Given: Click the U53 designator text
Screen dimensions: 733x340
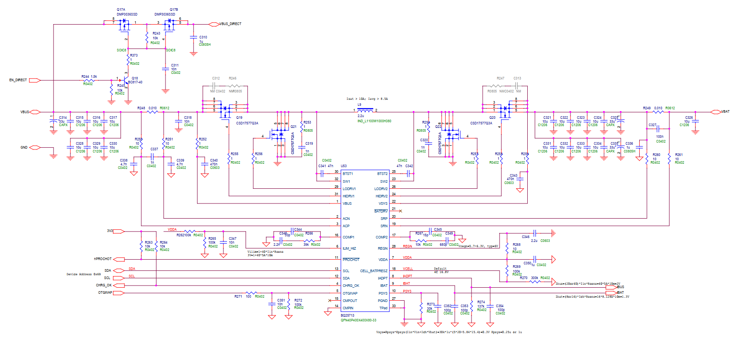Looking at the screenshot, I should [x=344, y=166].
